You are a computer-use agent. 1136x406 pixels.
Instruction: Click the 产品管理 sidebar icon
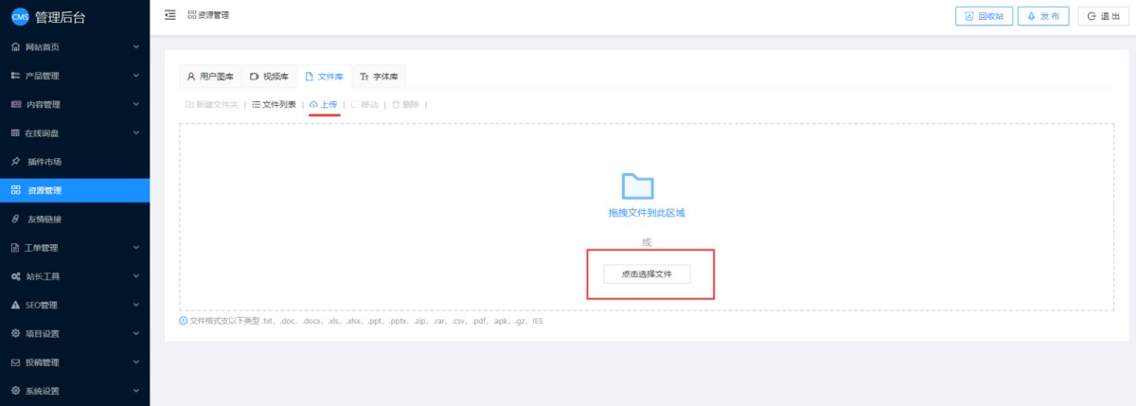click(x=15, y=76)
